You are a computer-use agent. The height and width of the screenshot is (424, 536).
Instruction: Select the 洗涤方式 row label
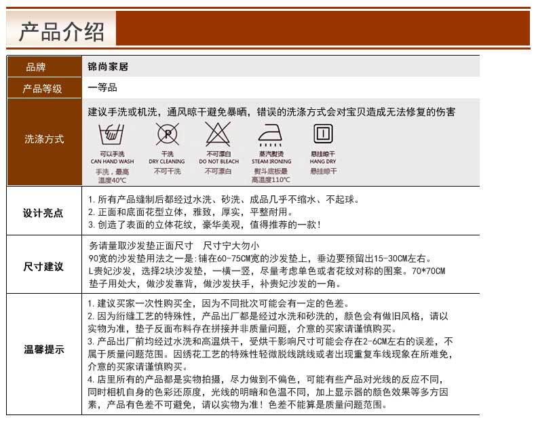[x=44, y=140]
